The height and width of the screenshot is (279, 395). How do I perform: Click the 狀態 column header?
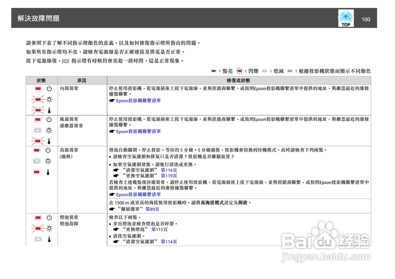tap(41, 80)
